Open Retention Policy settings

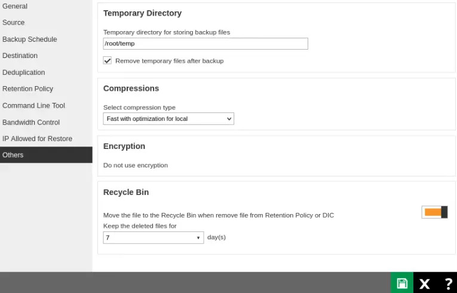click(x=27, y=89)
